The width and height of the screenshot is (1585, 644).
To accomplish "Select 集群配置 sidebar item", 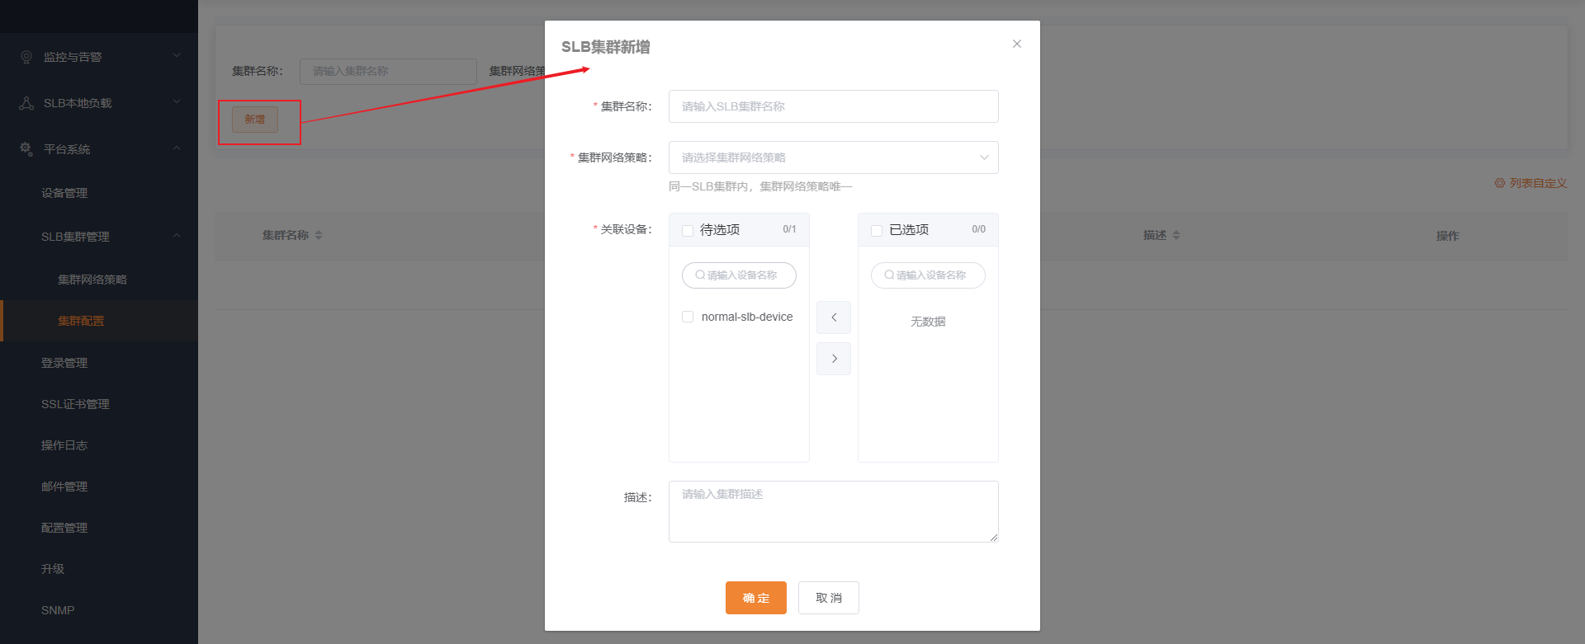I will (99, 321).
